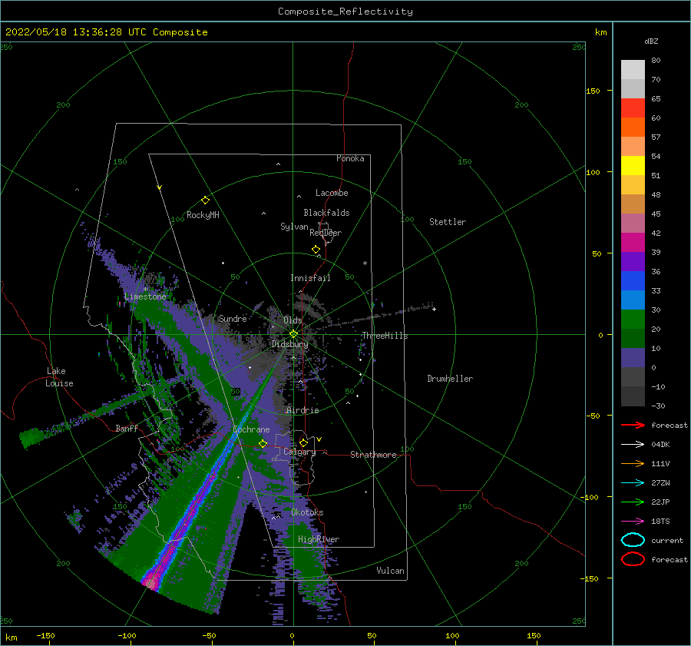Select the cyan 27ZW arrow icon
This screenshot has width=691, height=646.
tap(633, 483)
